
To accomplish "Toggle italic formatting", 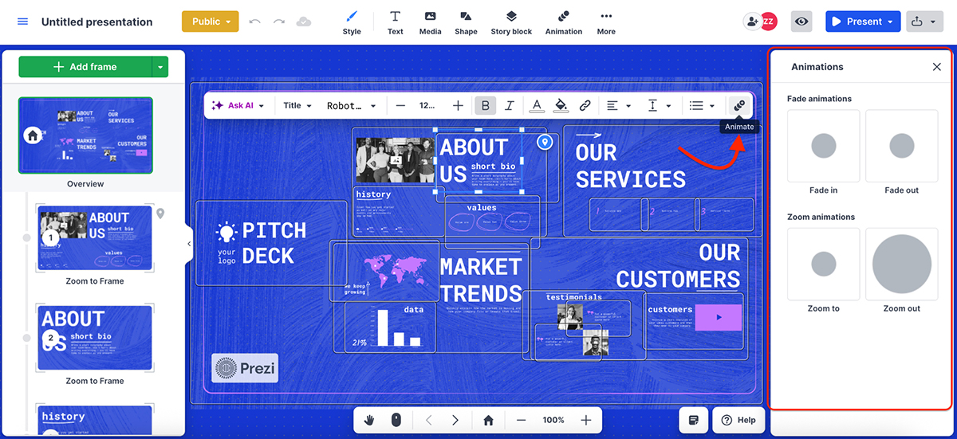I will pyautogui.click(x=509, y=105).
